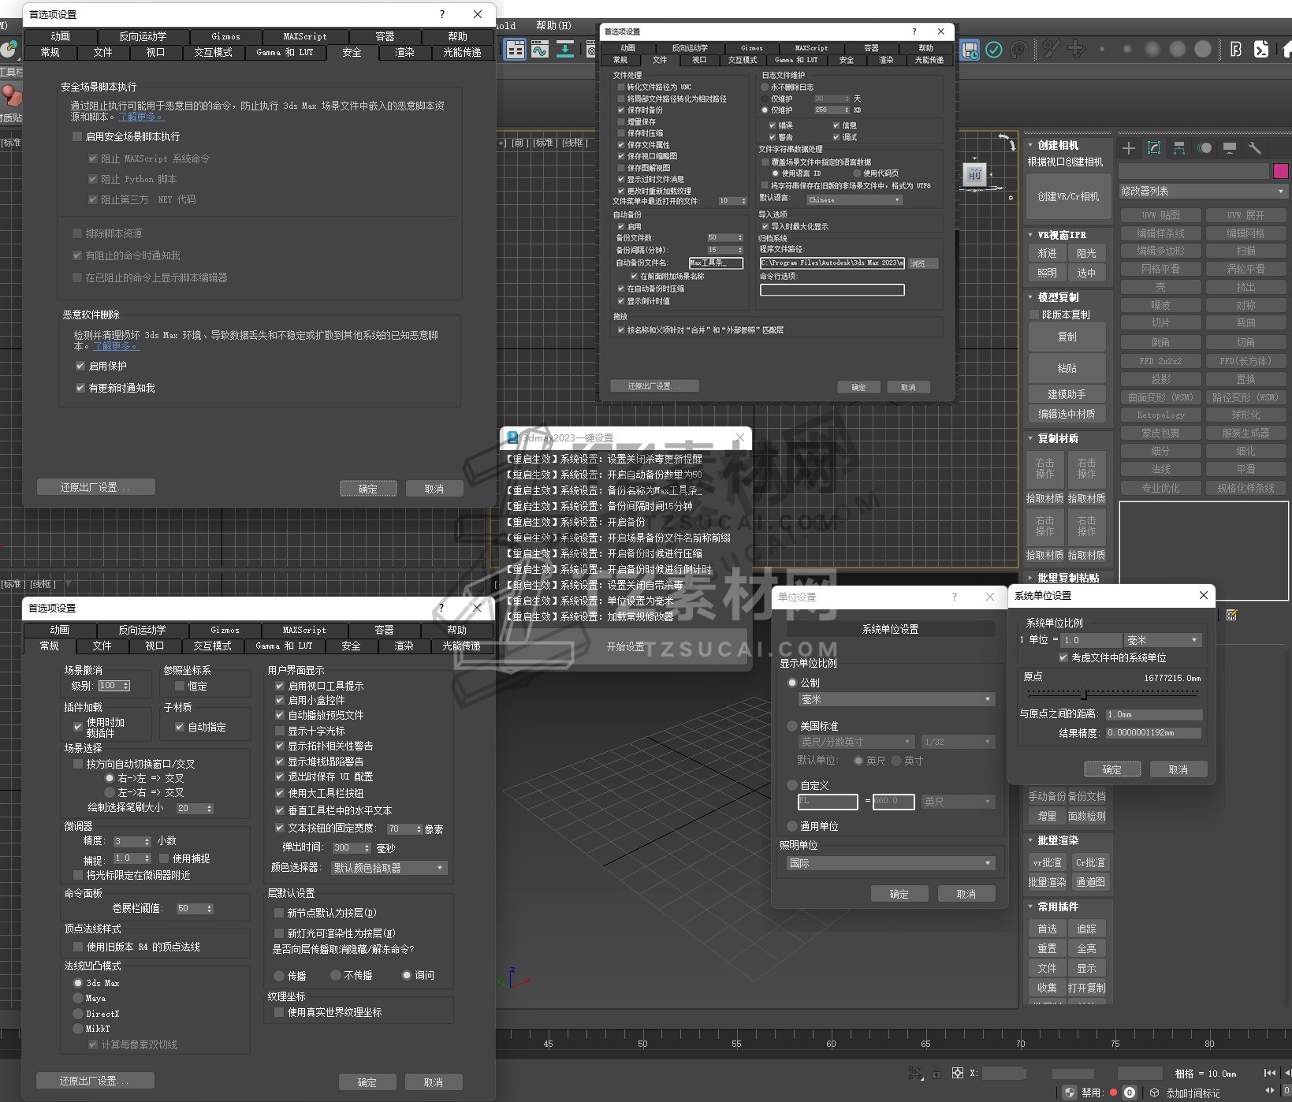
Task: Go to start frame playback button
Action: point(1269,1073)
